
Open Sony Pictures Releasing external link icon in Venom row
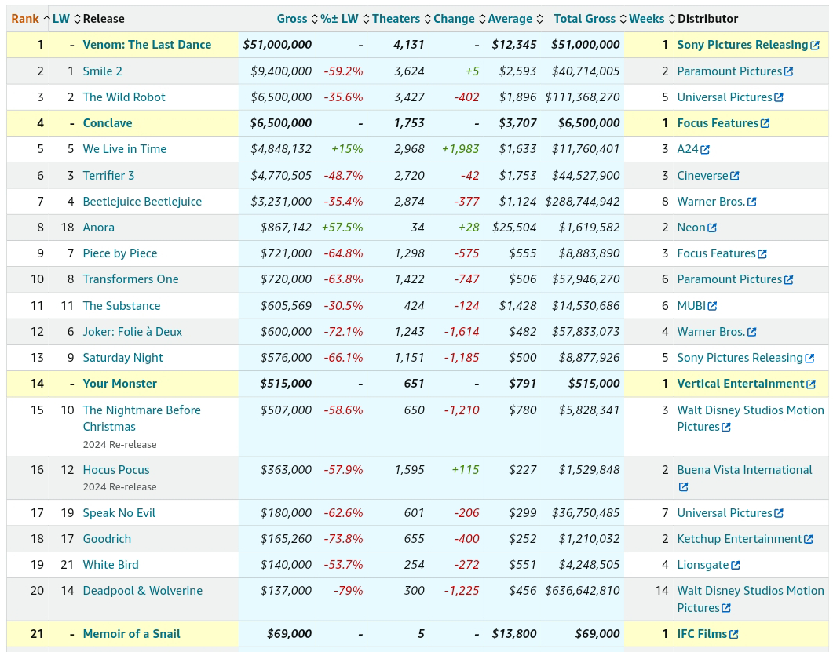[x=814, y=46]
